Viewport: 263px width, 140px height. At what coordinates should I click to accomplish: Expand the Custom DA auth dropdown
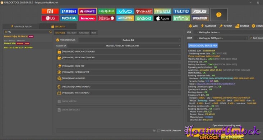[129, 40]
